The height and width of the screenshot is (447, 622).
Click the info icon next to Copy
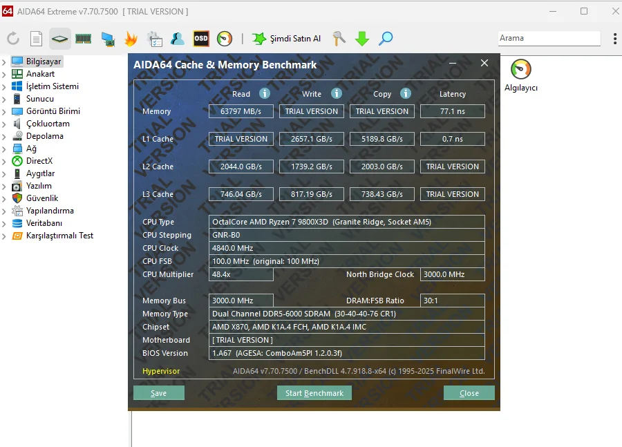[x=406, y=93]
